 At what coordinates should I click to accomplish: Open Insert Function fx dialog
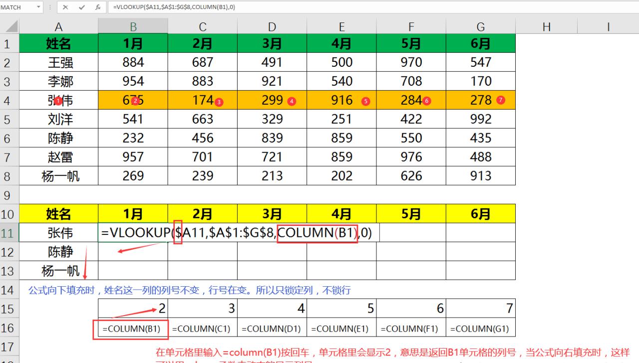(x=98, y=7)
